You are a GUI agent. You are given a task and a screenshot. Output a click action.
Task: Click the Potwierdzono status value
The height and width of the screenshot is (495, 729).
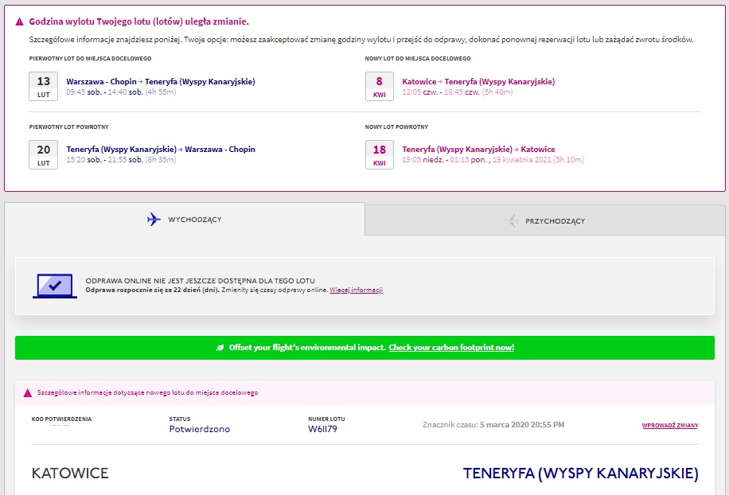(x=200, y=429)
